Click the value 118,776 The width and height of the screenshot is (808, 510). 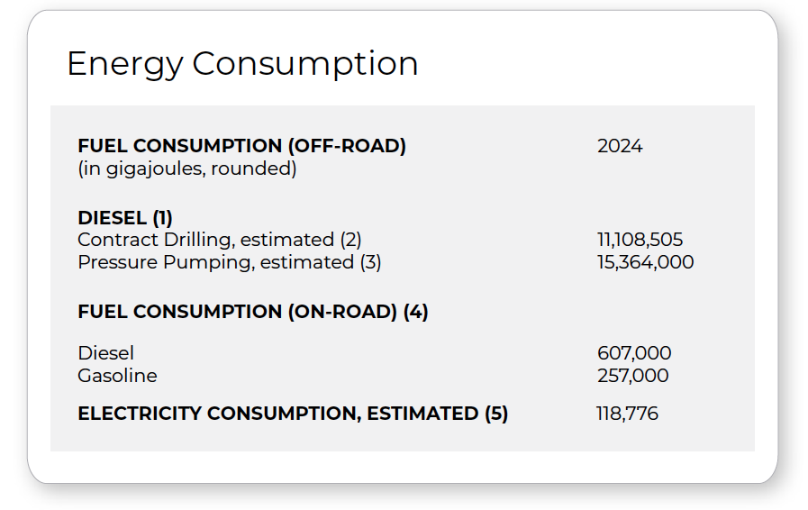click(x=627, y=414)
